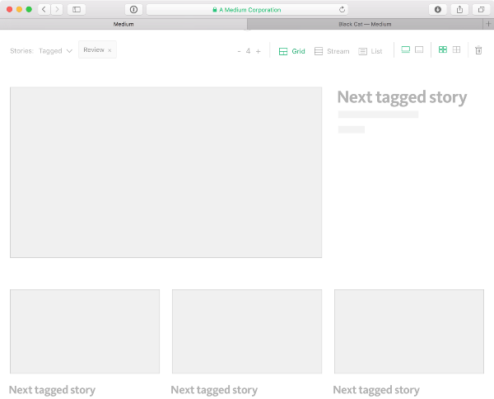Remove the Review tag
The width and height of the screenshot is (494, 399).
pyautogui.click(x=110, y=50)
